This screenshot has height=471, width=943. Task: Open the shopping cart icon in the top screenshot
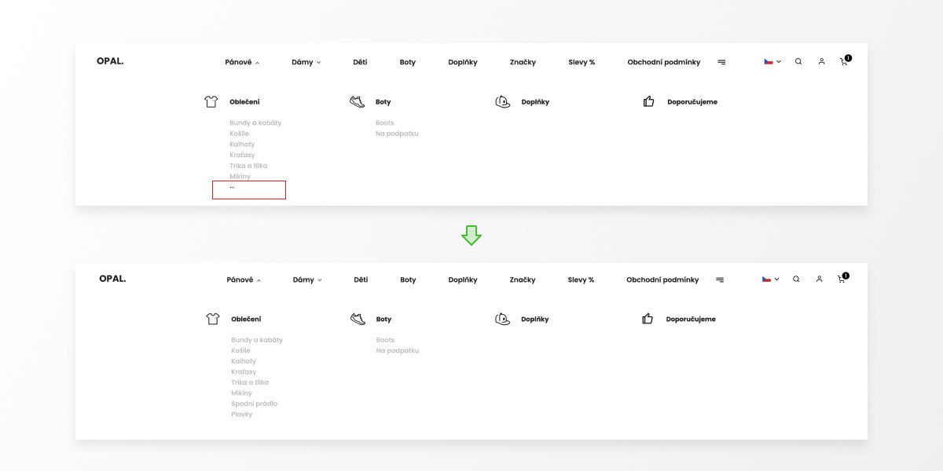(x=845, y=60)
